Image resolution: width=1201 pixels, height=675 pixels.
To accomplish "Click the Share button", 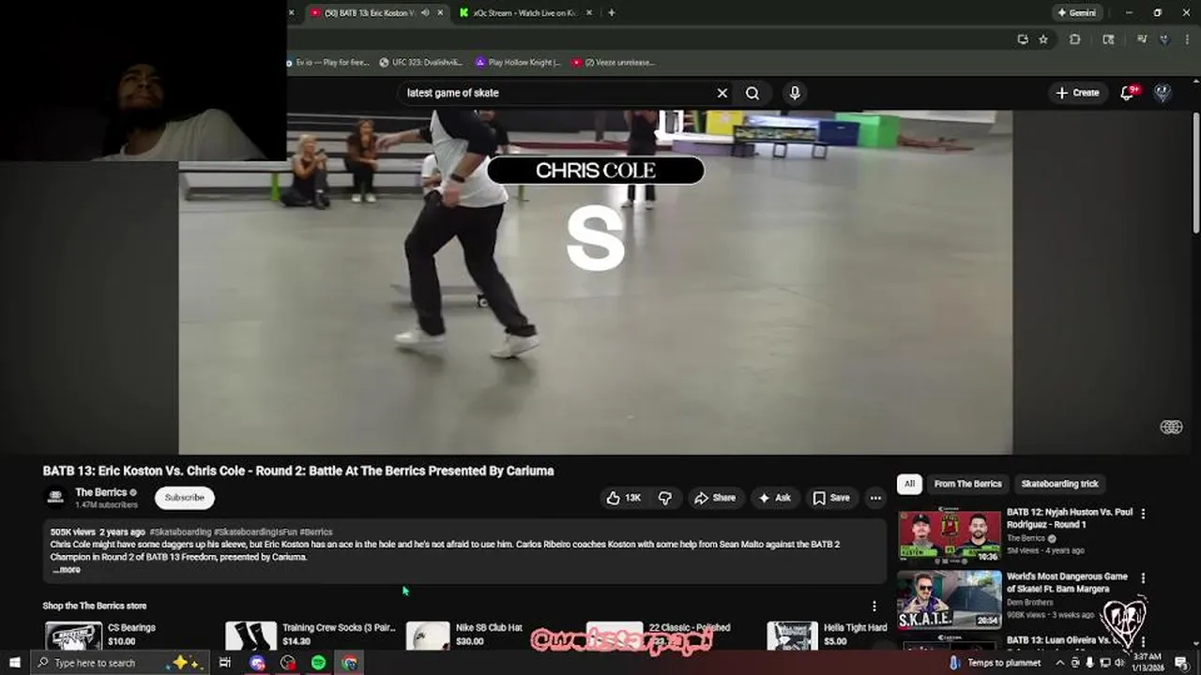I will coord(714,498).
